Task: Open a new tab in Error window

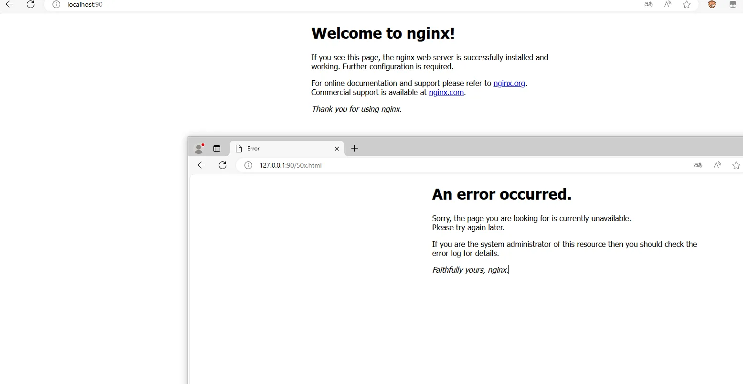Action: click(x=354, y=149)
